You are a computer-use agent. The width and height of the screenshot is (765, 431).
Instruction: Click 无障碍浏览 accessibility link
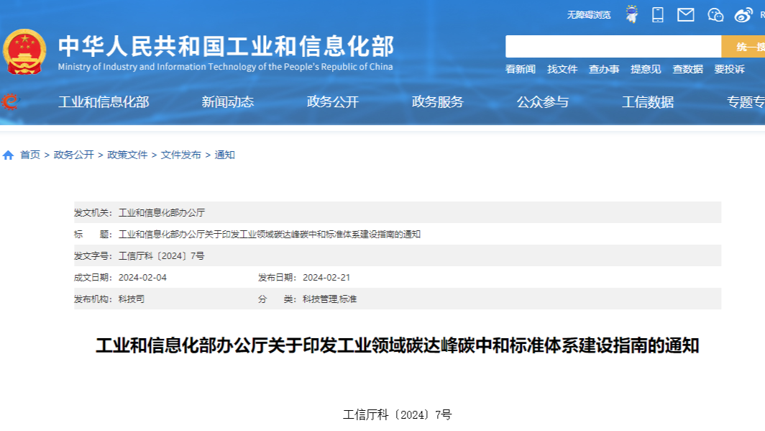point(588,15)
